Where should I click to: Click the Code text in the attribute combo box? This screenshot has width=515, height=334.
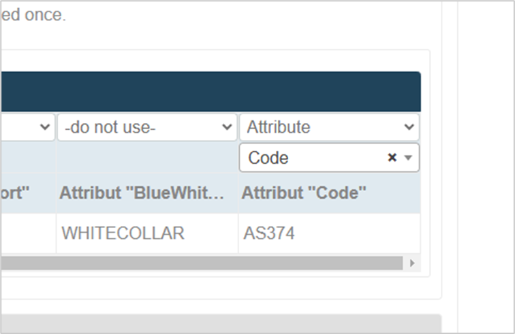268,158
